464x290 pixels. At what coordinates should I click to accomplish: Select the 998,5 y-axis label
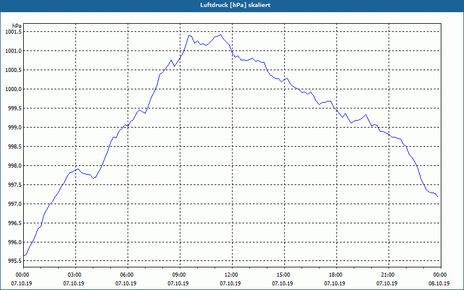tap(14, 147)
